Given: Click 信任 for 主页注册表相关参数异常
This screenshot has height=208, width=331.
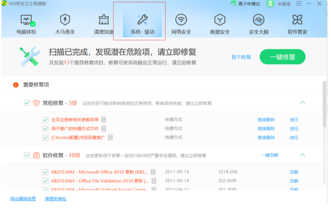Looking at the screenshot, I should 294,120.
